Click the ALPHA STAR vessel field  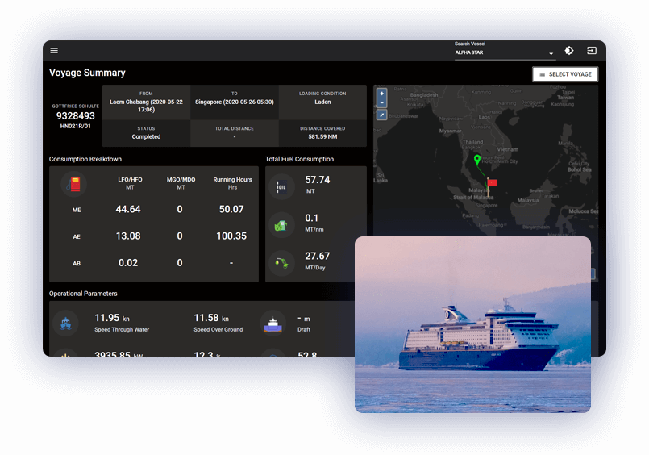(504, 52)
